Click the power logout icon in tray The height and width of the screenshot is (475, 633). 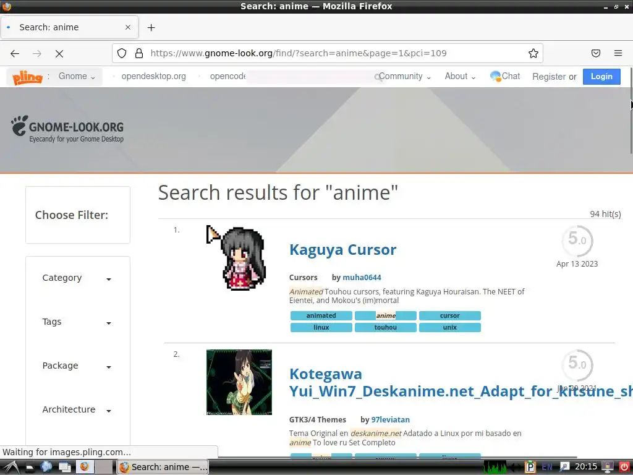click(x=624, y=467)
